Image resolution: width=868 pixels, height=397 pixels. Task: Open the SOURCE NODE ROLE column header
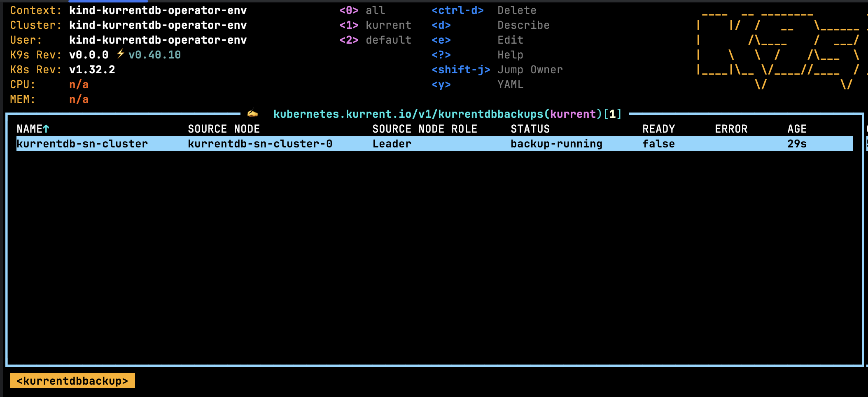coord(425,128)
